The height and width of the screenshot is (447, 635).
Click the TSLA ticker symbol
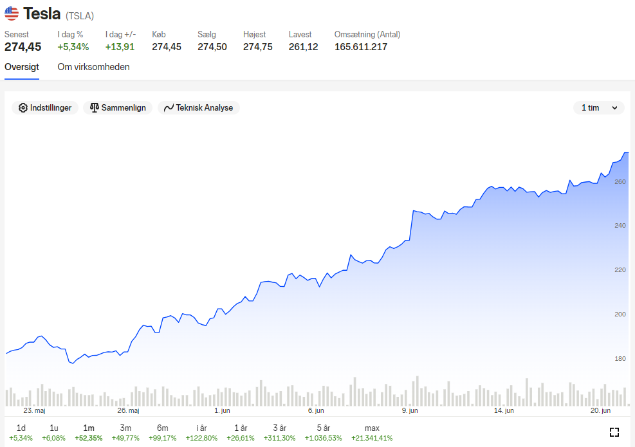point(80,16)
